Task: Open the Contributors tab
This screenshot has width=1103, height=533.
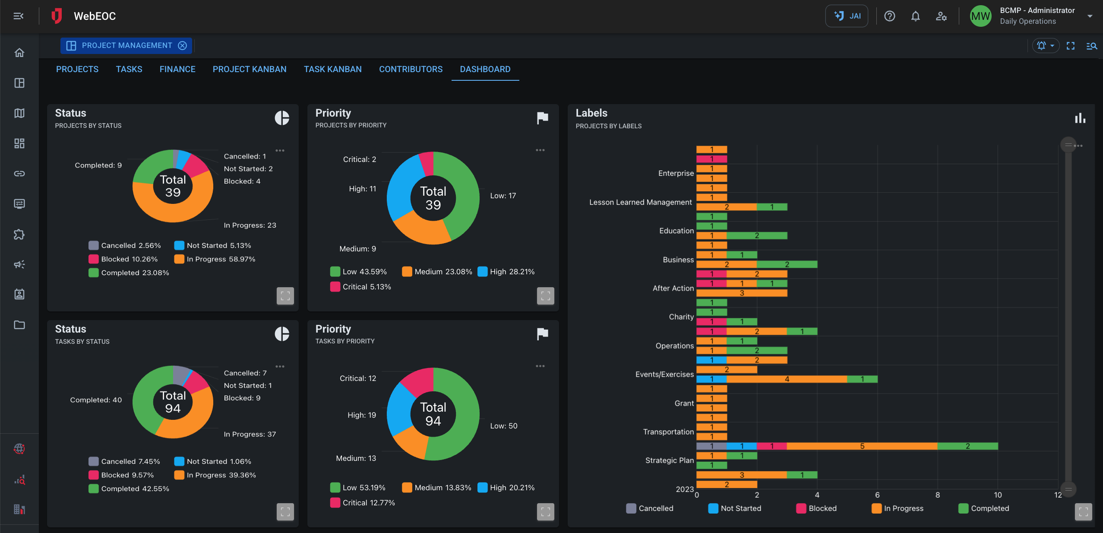Action: [x=410, y=69]
